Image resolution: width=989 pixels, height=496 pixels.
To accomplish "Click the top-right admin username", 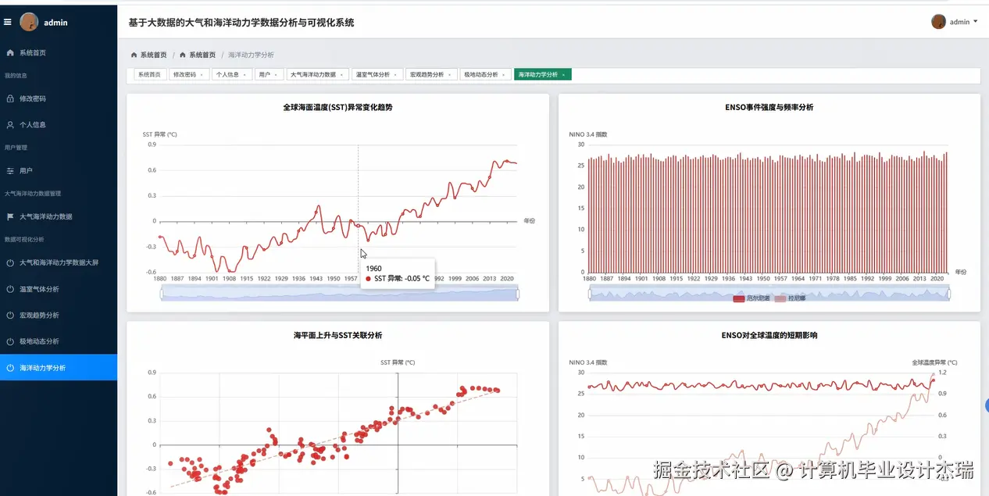I will (959, 22).
